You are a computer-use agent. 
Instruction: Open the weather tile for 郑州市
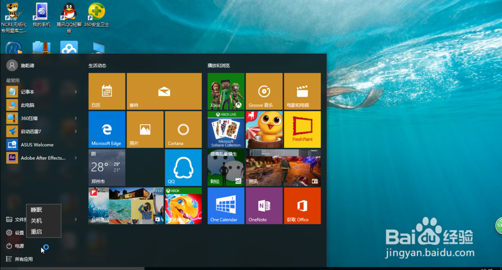[107, 167]
